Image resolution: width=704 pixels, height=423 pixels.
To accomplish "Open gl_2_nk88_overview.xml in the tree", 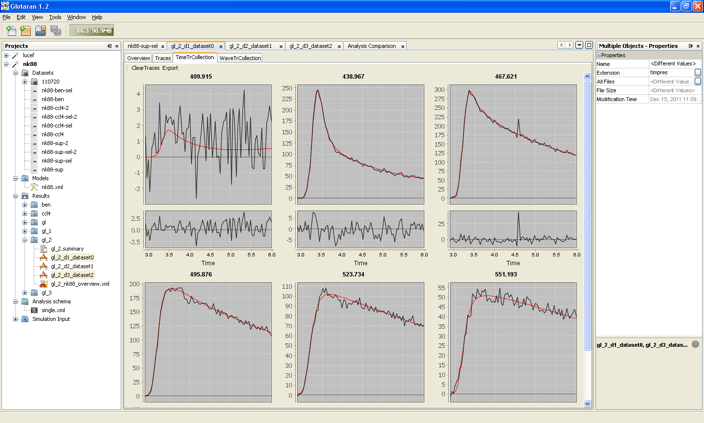I will tap(80, 284).
